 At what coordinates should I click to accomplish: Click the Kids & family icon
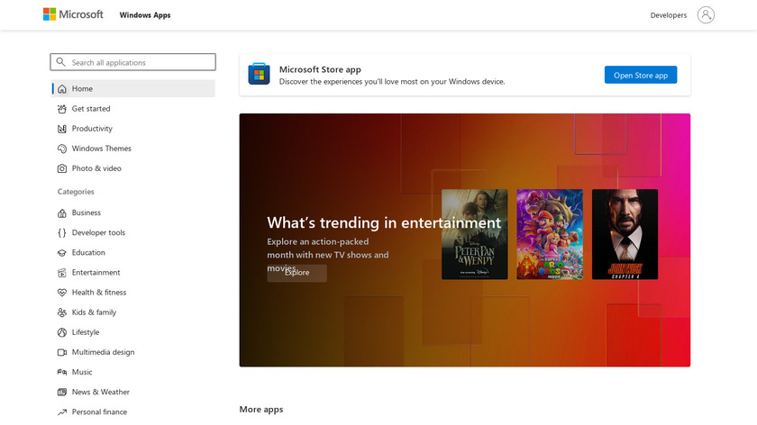[x=62, y=312]
